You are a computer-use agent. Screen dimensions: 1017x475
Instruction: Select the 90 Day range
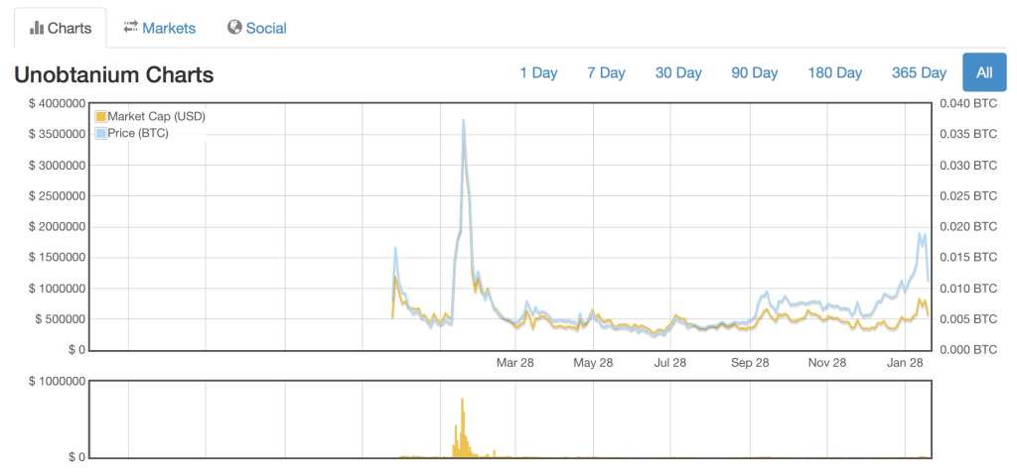(x=755, y=72)
